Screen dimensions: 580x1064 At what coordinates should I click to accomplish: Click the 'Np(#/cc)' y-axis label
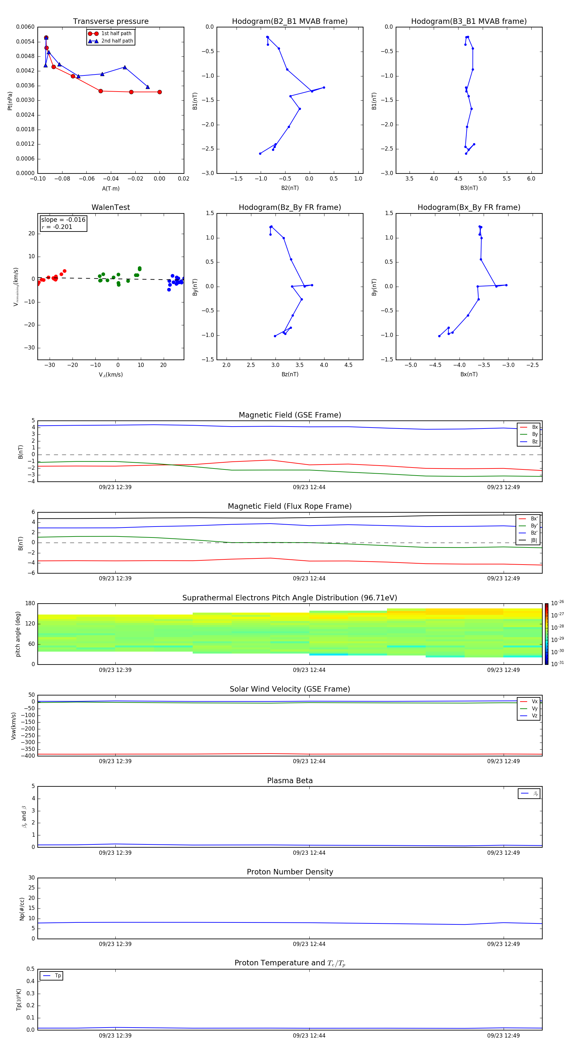click(x=22, y=909)
